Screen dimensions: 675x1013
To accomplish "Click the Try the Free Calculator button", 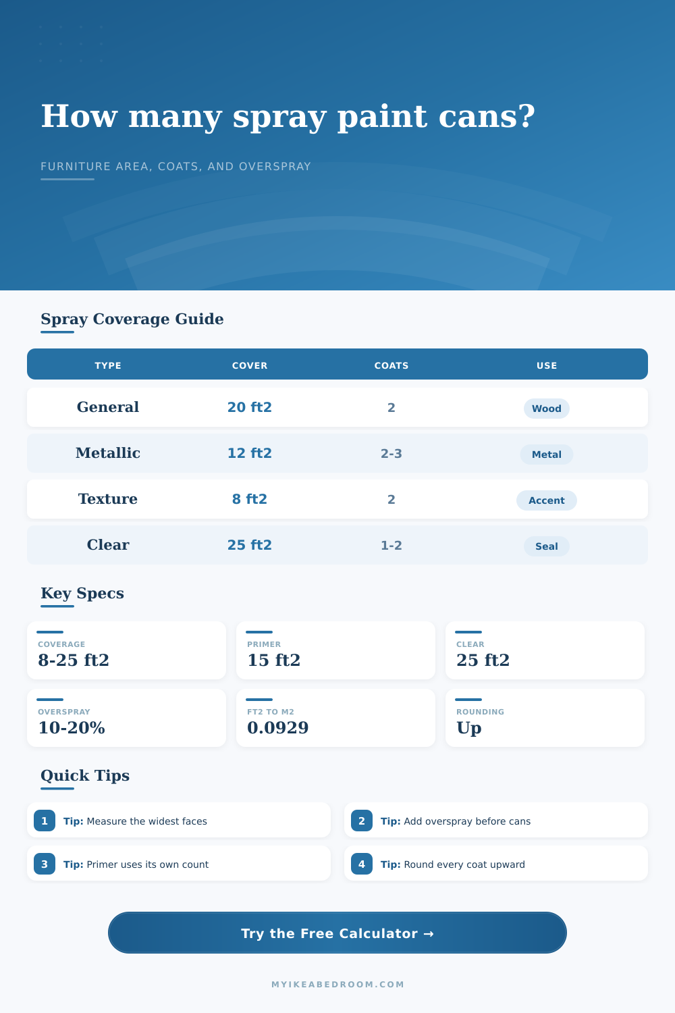I will [x=337, y=933].
